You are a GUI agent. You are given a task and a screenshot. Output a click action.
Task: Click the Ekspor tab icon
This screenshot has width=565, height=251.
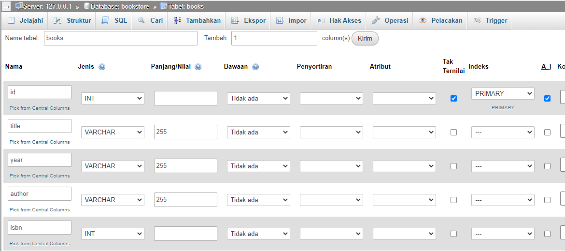pyautogui.click(x=235, y=21)
